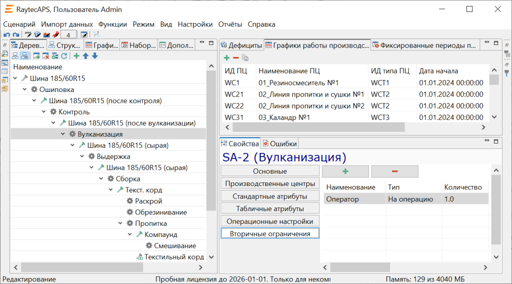
Task: Click the Табличные атрибуты button
Action: pos(269,208)
